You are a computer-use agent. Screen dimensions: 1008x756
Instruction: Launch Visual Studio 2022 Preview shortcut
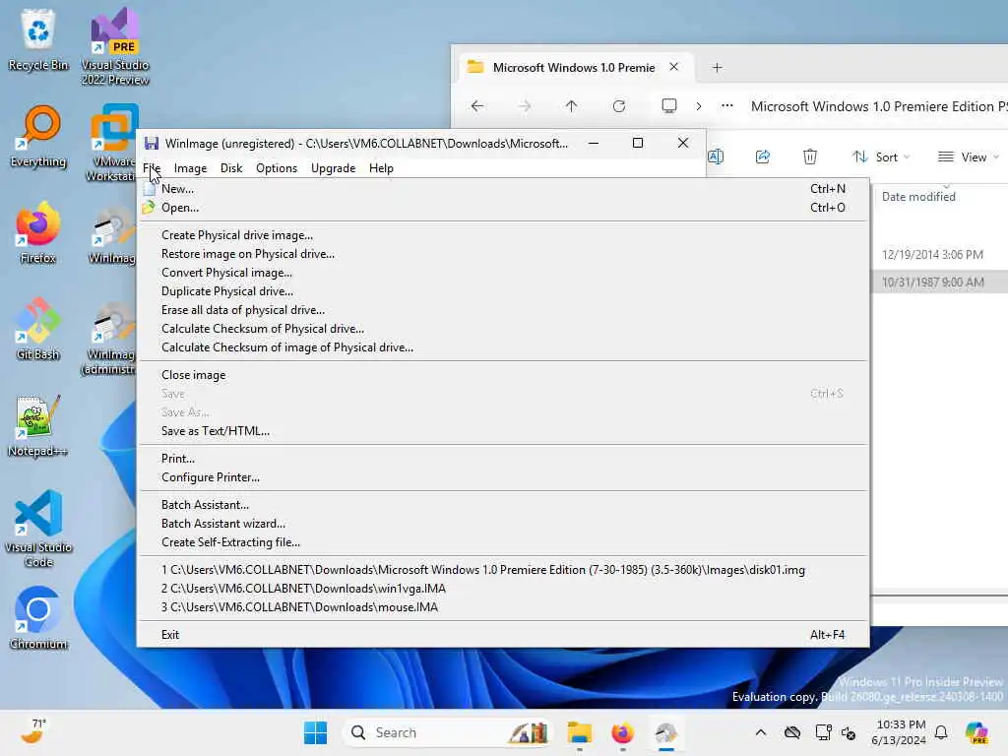tap(115, 46)
